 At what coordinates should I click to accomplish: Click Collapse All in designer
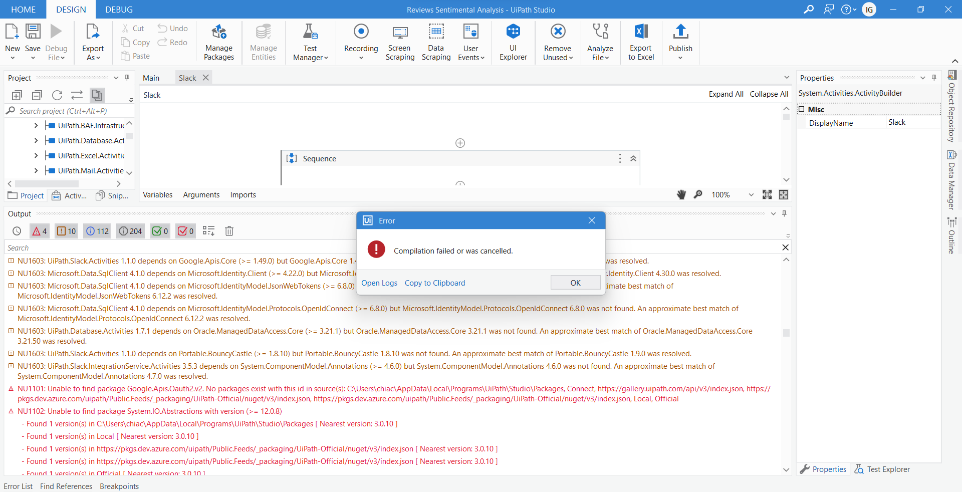[x=769, y=94]
